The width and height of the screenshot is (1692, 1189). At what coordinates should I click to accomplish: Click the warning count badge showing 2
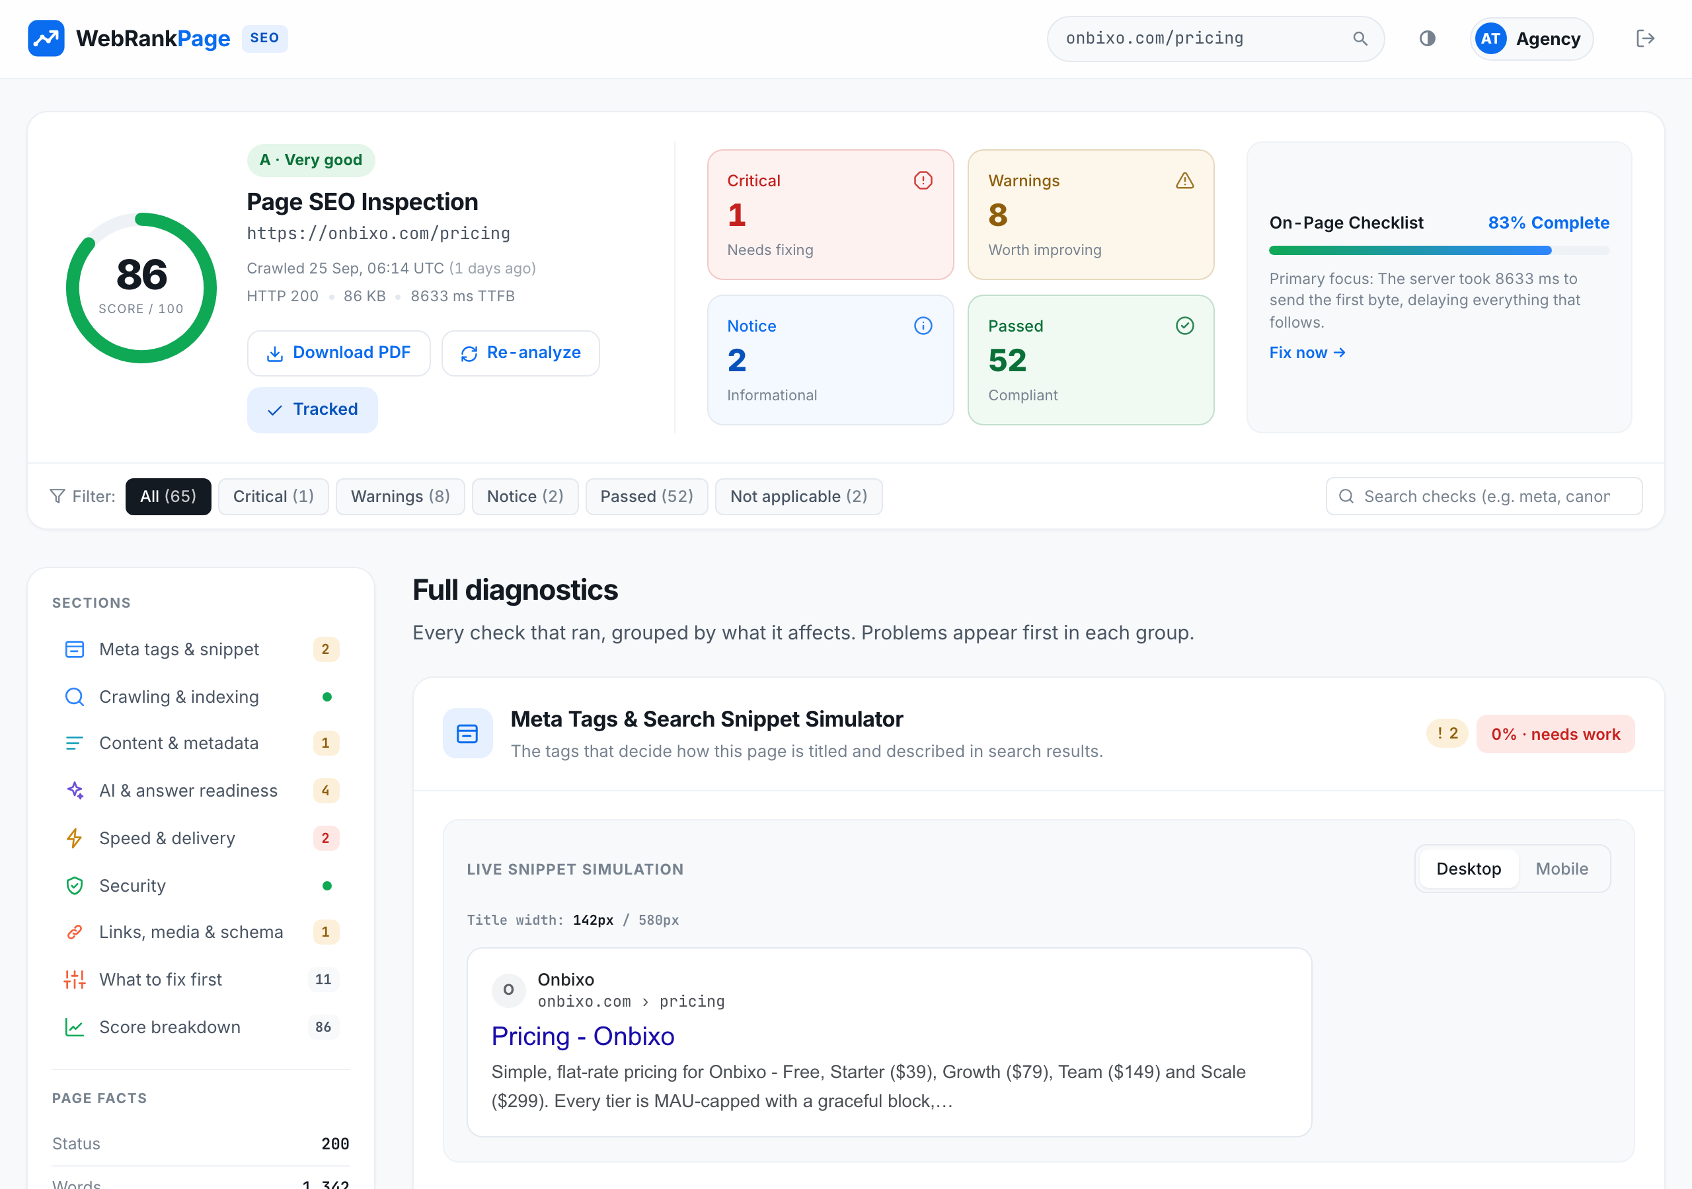tap(1447, 734)
